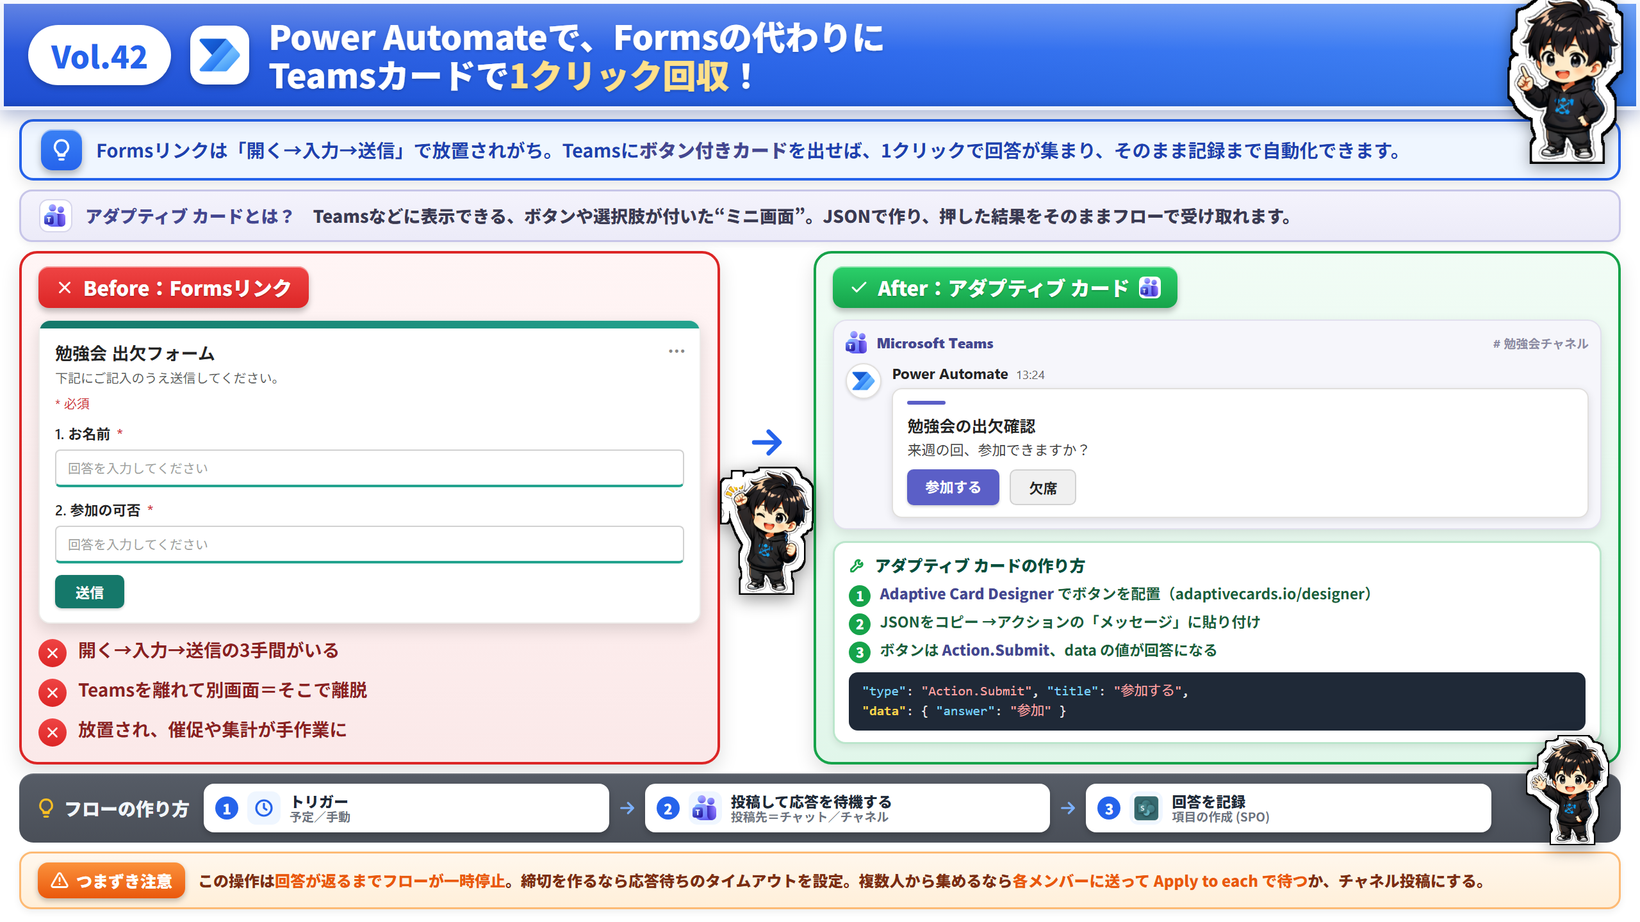
Task: Click the 欠席 button on the card
Action: point(1042,487)
